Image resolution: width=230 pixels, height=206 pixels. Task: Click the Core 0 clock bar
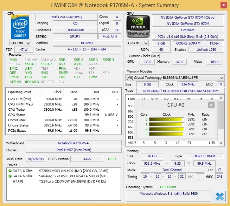coord(167,119)
